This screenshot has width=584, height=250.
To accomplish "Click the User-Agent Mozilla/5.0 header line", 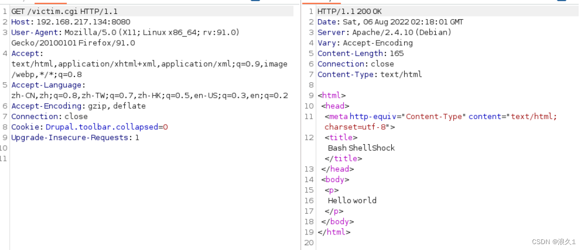I will tap(125, 32).
